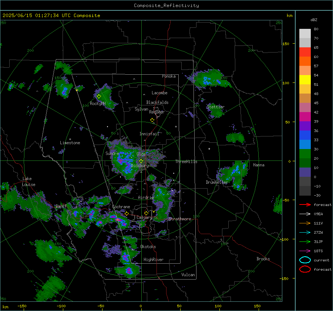
Task: Click the -30 value on dBZ scale
Action: click(x=317, y=195)
